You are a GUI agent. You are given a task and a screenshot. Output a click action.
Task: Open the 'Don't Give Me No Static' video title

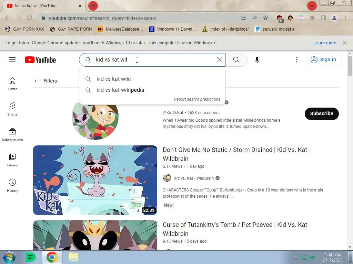[x=236, y=154]
